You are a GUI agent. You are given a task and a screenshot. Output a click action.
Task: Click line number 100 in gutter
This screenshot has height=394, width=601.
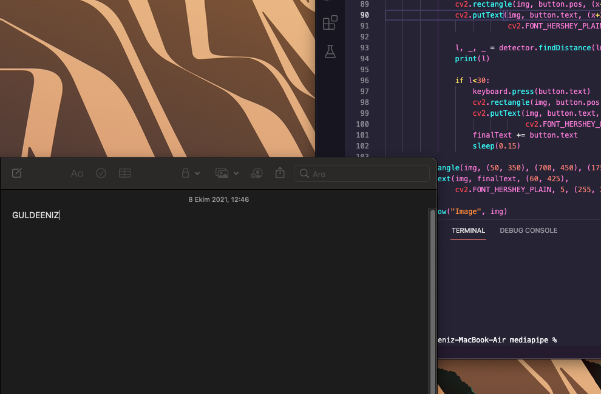tap(362, 124)
